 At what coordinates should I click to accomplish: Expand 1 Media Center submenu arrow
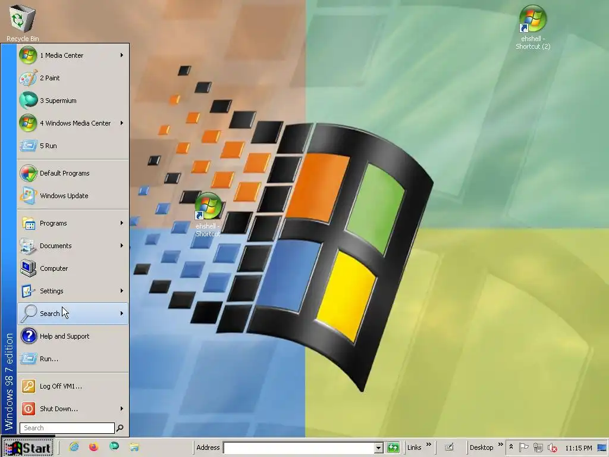[121, 55]
